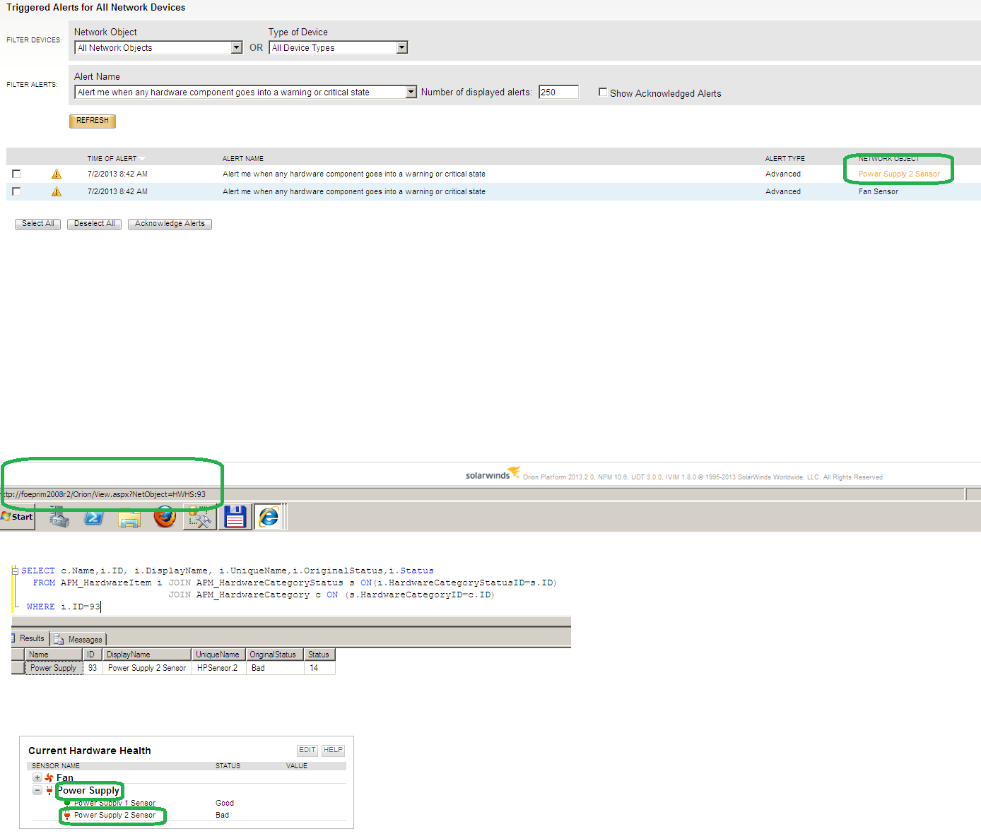Click Power Supply 2 Sensor in hardware health
This screenshot has width=981, height=836.
(114, 815)
